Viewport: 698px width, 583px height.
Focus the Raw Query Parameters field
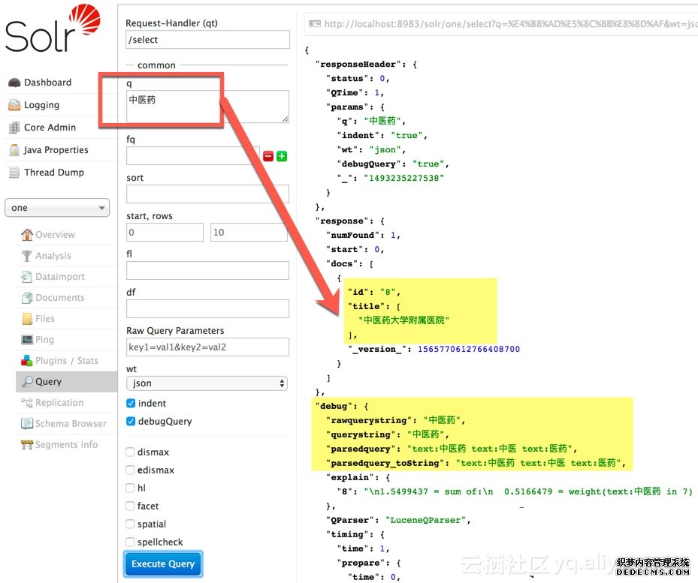coord(207,347)
